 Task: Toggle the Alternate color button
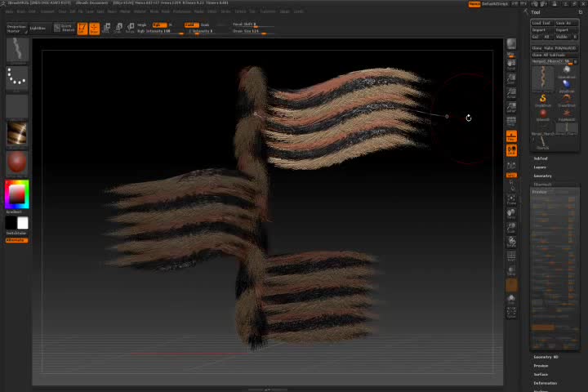pos(16,240)
